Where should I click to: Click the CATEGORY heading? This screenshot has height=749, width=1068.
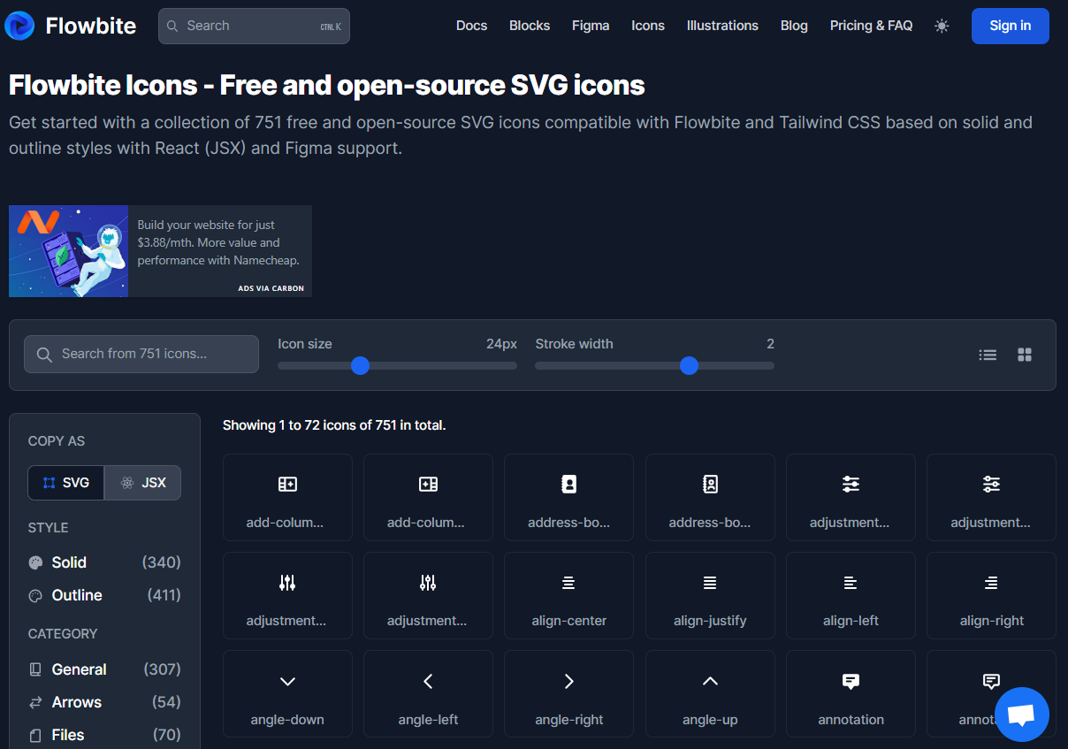[x=63, y=634]
